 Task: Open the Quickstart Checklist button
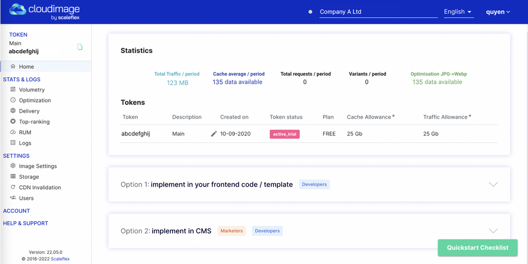477,248
